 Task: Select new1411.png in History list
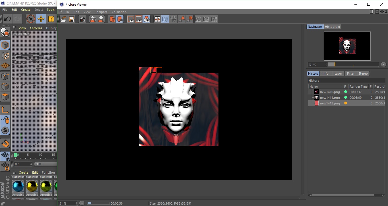[x=330, y=98]
